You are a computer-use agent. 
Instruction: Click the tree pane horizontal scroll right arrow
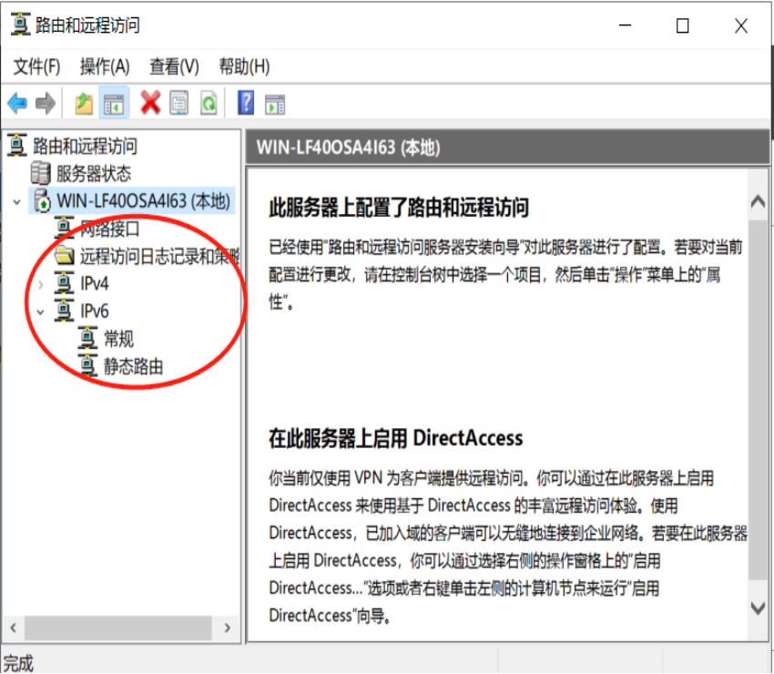(x=227, y=628)
